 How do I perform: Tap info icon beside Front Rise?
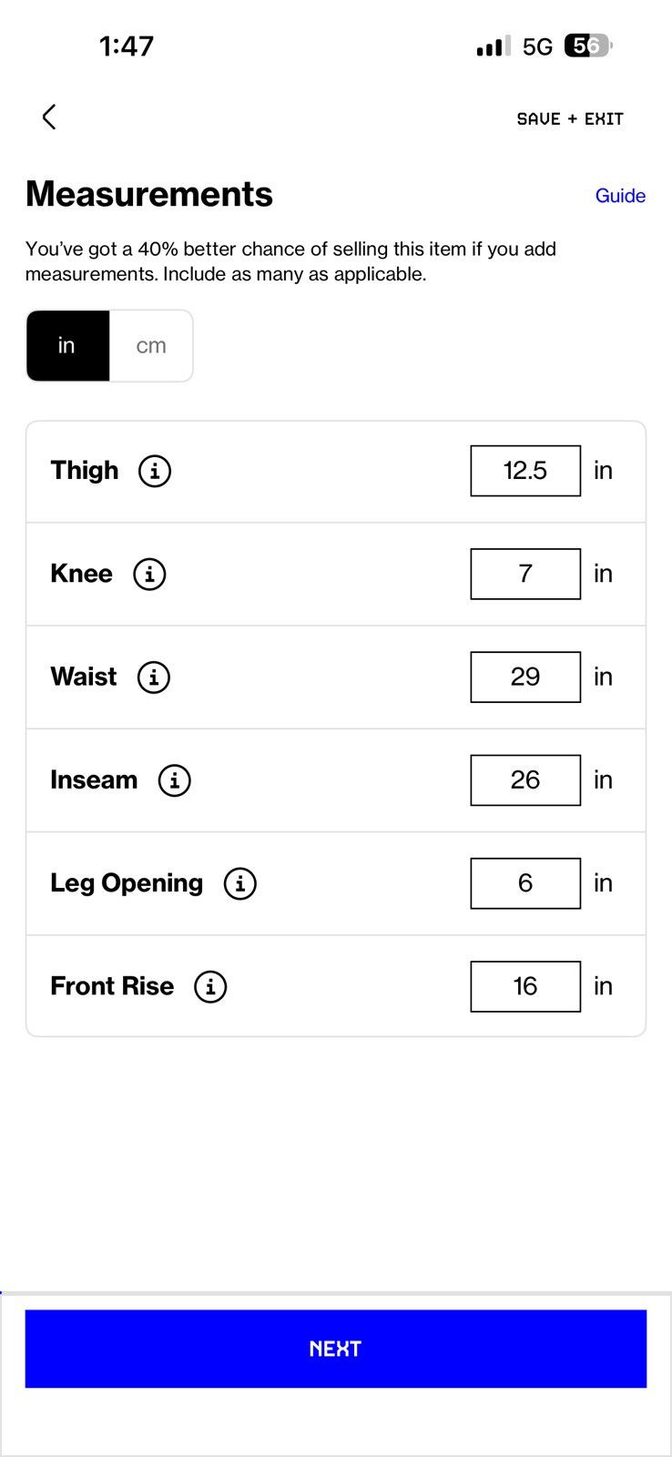(x=210, y=986)
